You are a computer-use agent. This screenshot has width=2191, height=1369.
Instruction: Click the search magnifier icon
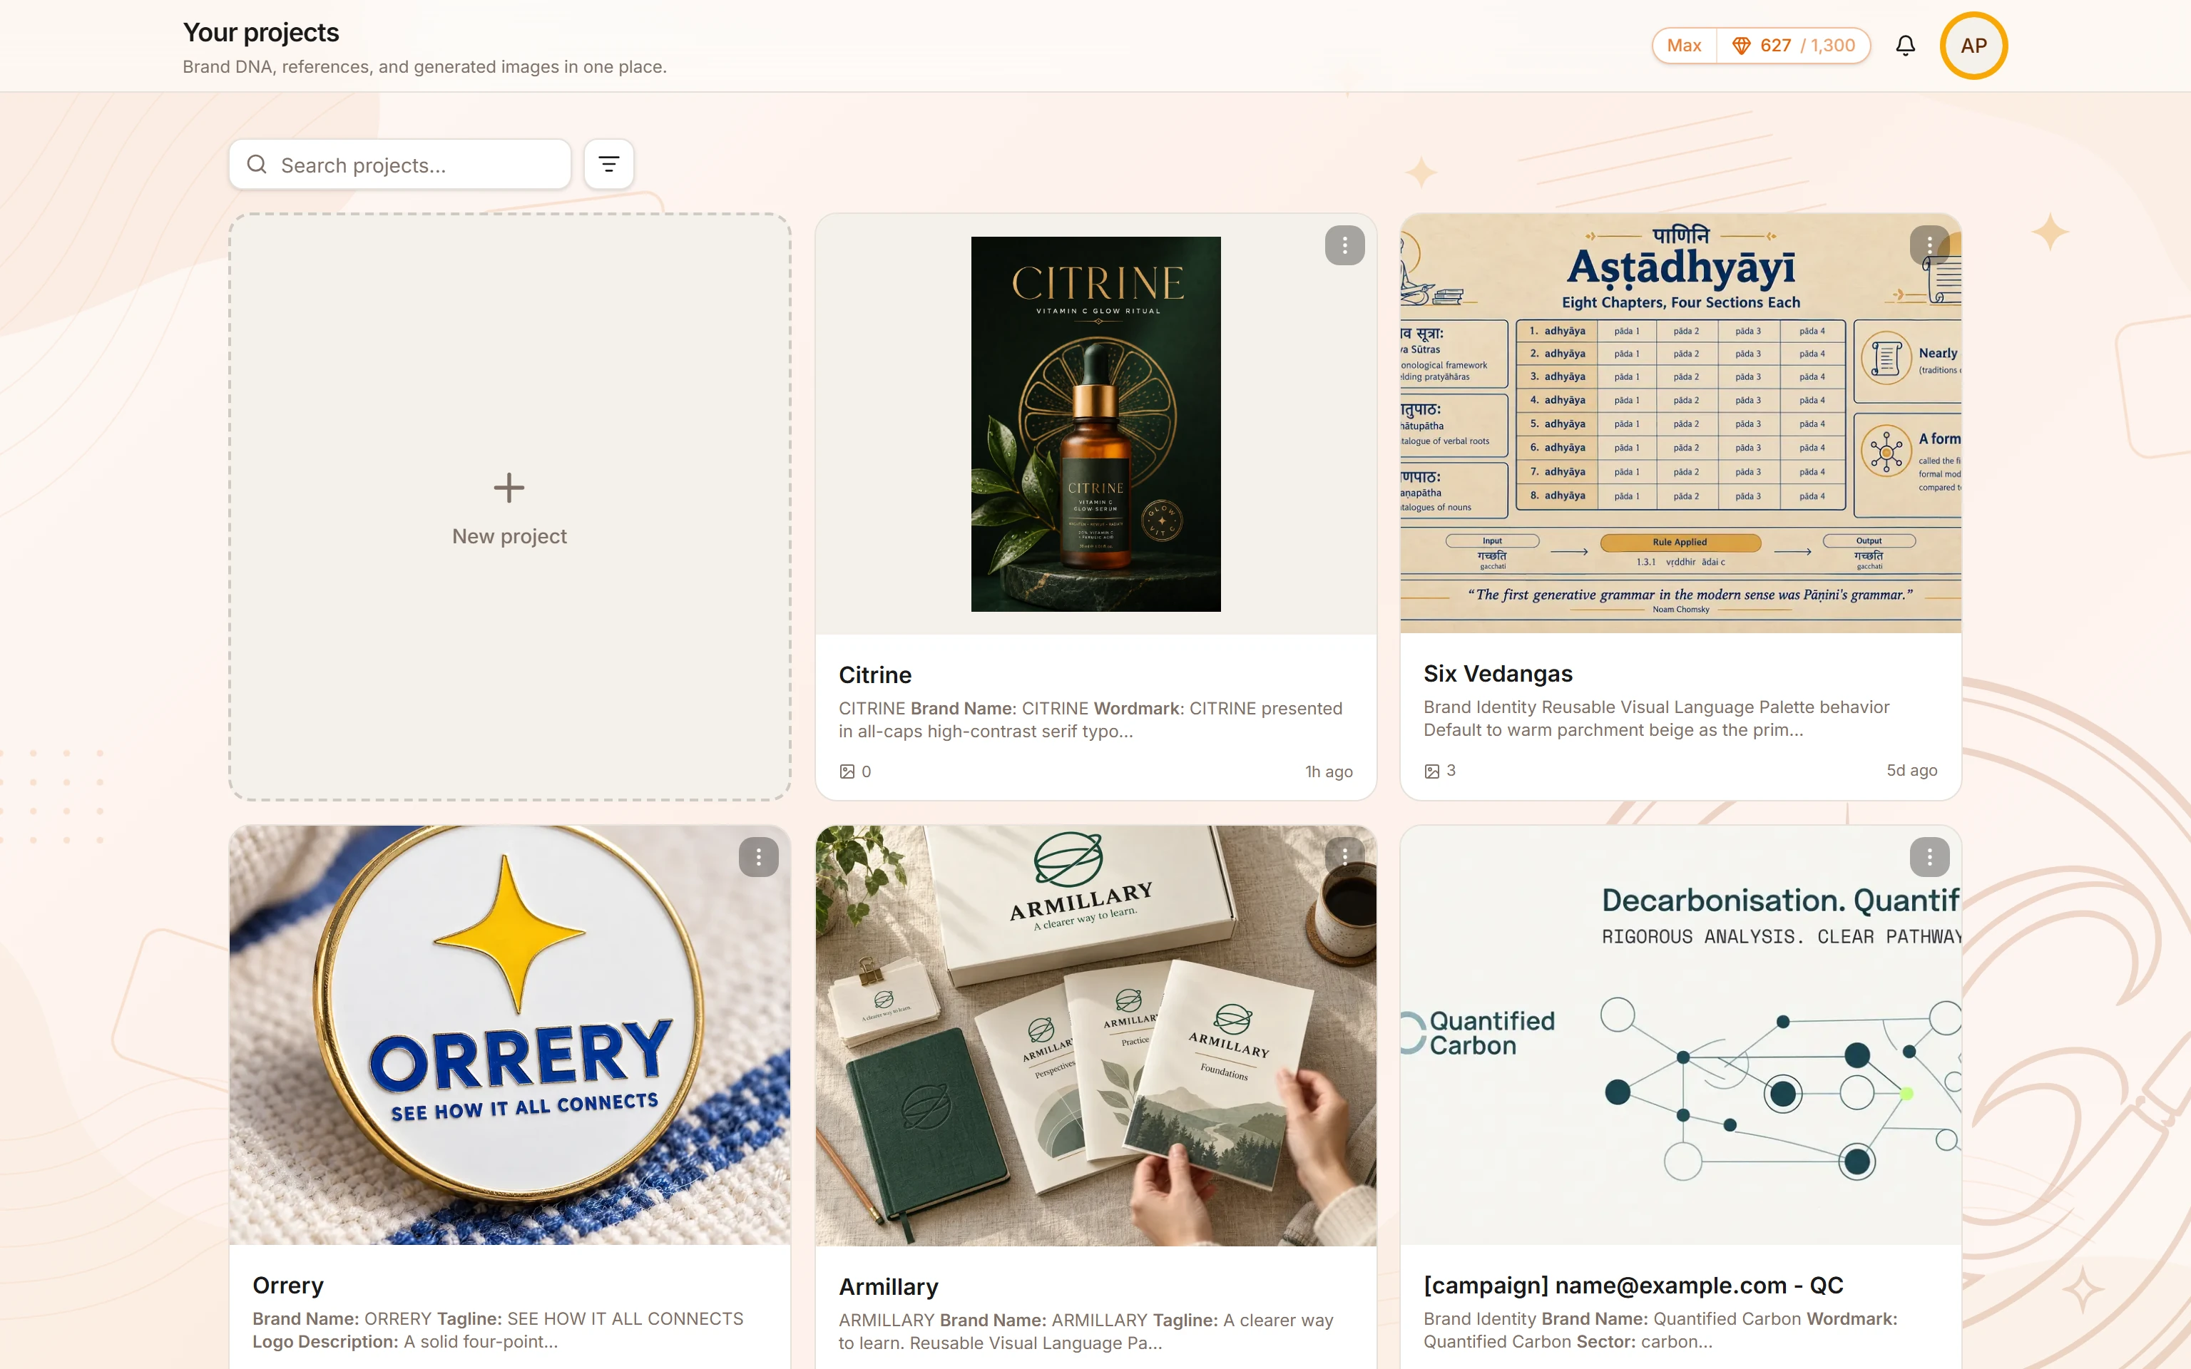(x=257, y=164)
